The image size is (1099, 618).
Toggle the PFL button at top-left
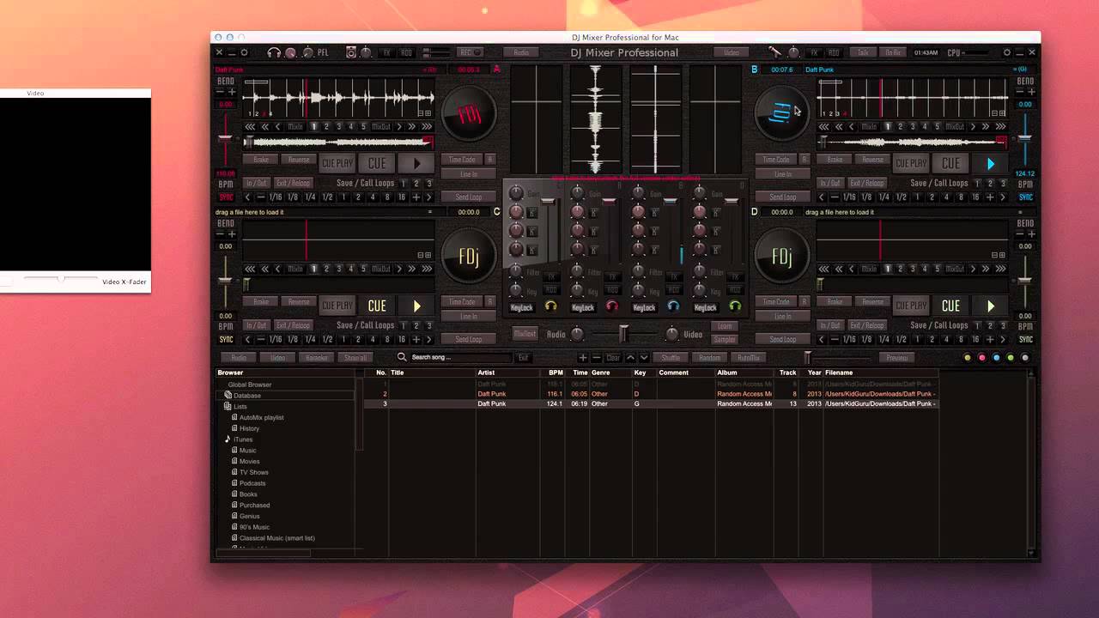coord(323,52)
